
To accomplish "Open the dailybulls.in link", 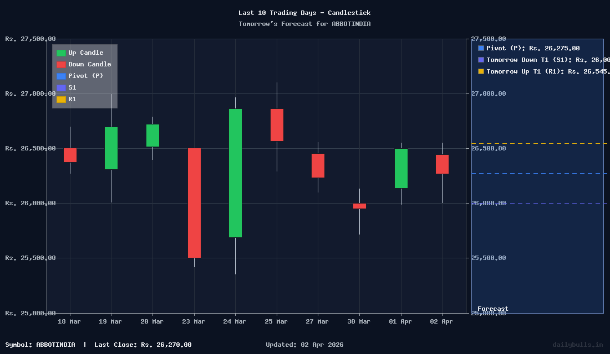I will (x=577, y=345).
